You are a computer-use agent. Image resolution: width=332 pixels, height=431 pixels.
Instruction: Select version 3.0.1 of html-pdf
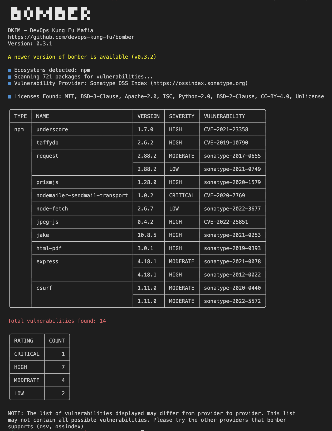click(x=145, y=248)
